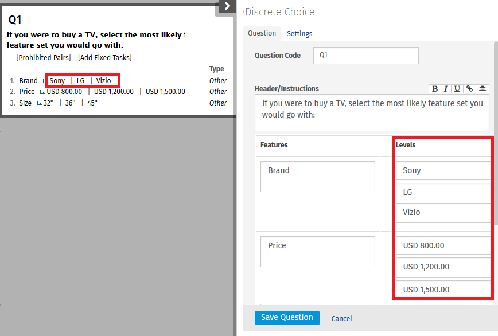Click the center align icon
Image resolution: width=498 pixels, height=336 pixels.
(483, 89)
